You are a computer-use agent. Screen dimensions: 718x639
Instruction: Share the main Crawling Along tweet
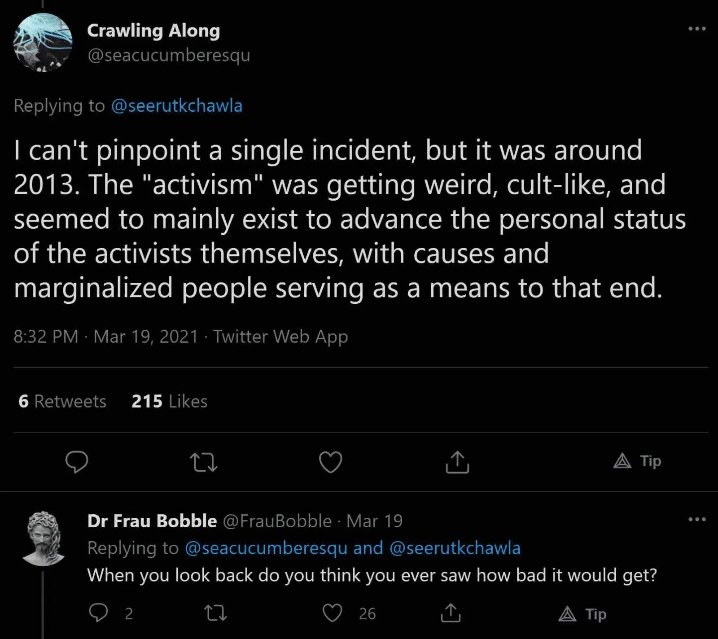click(x=457, y=462)
